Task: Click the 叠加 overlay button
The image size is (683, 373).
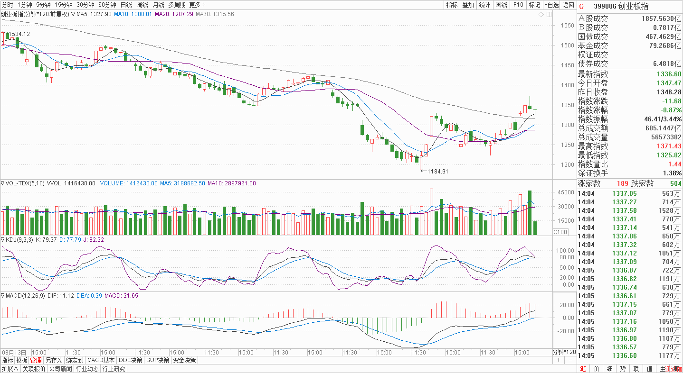Action: tap(468, 5)
